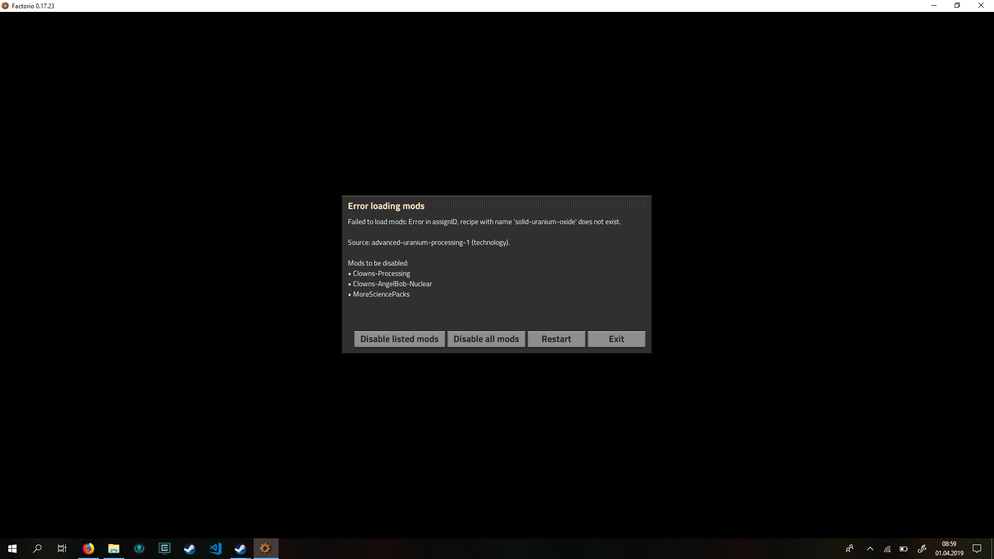Open the Action Center notifications icon
This screenshot has height=559, width=994.
coord(977,549)
